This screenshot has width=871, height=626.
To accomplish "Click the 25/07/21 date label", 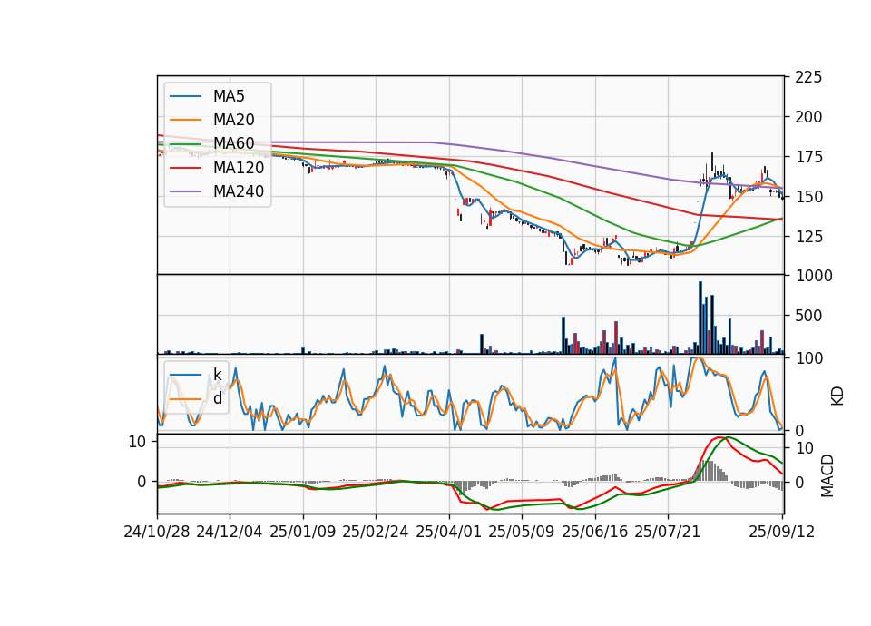I will click(x=667, y=532).
